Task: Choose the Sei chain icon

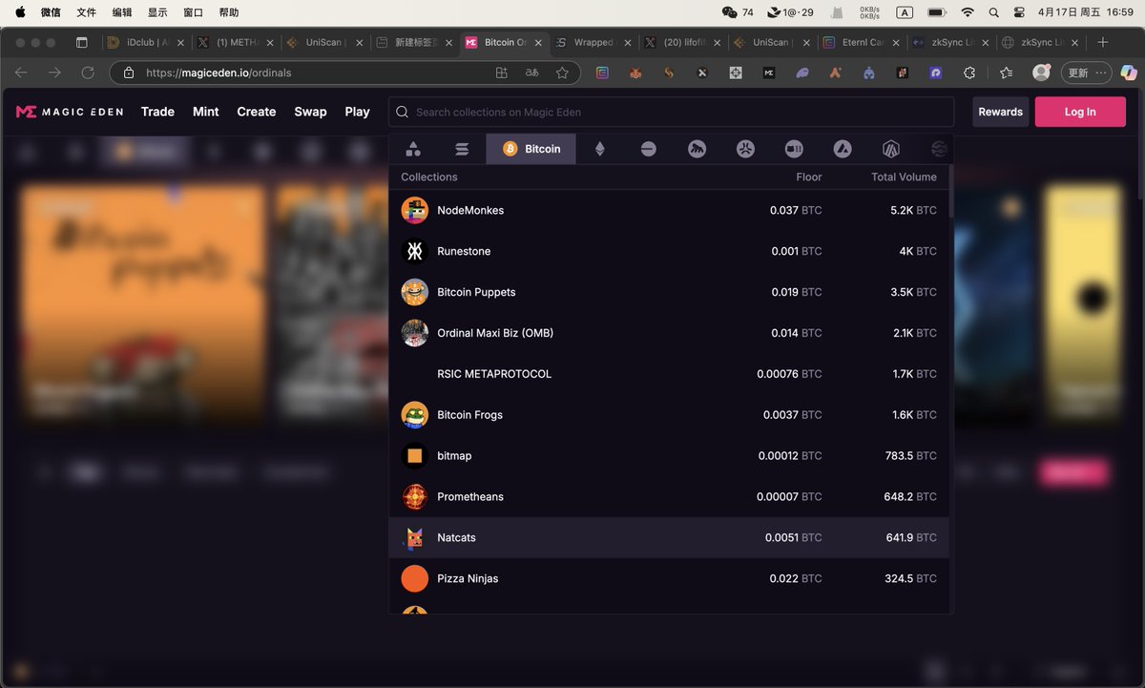Action: [x=939, y=149]
